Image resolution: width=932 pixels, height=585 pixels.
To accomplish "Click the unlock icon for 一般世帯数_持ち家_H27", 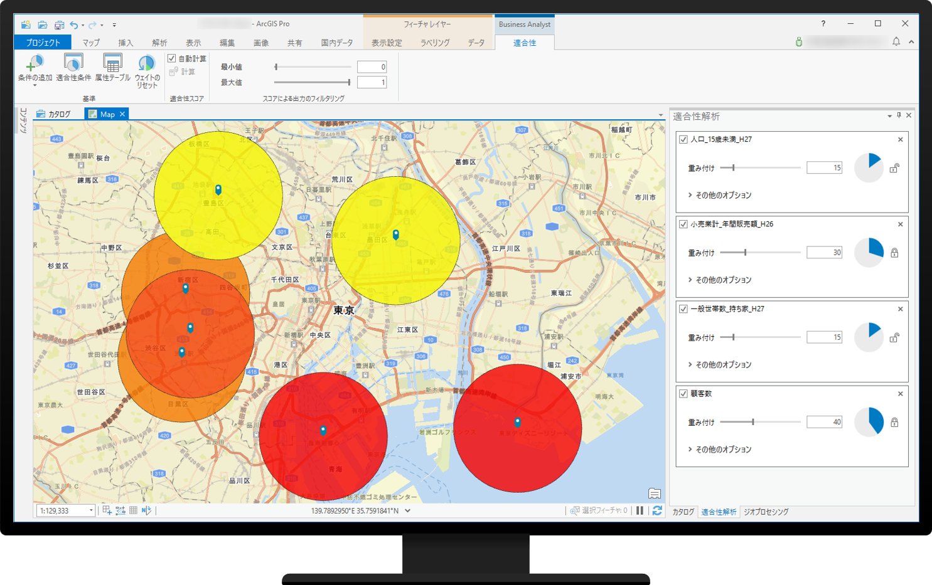I will (x=894, y=337).
